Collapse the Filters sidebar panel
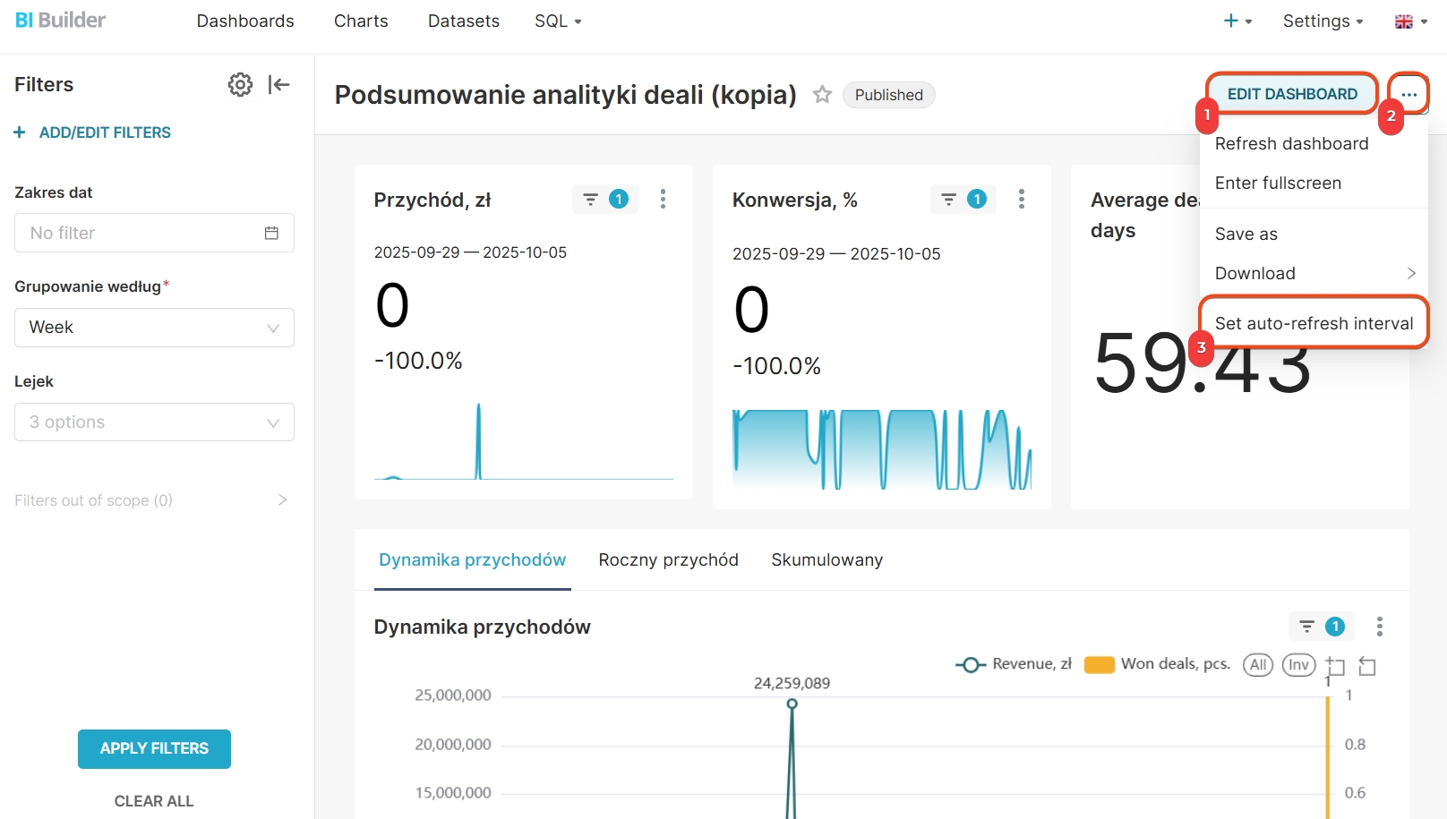This screenshot has width=1447, height=819. tap(278, 85)
